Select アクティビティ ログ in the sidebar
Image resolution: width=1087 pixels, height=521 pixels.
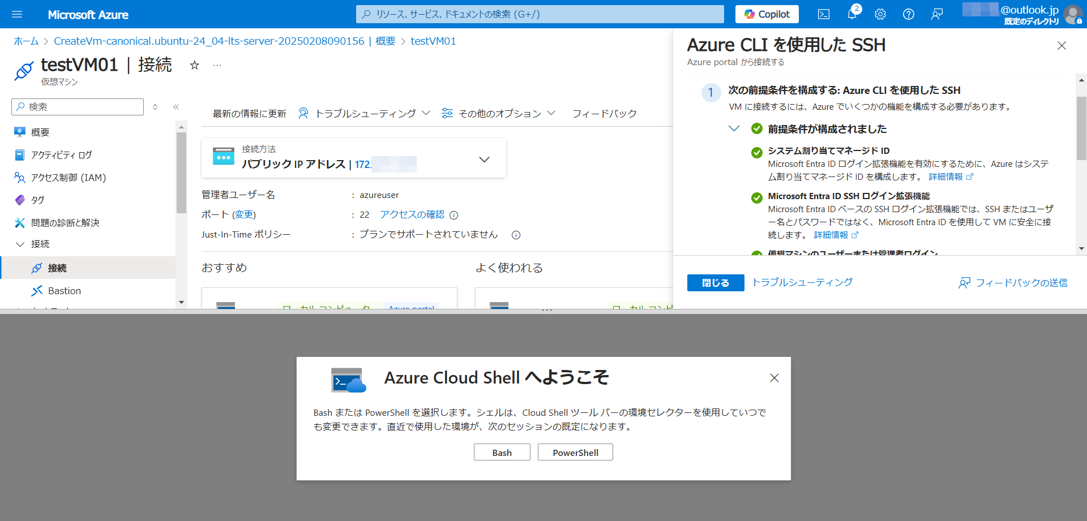tap(61, 155)
